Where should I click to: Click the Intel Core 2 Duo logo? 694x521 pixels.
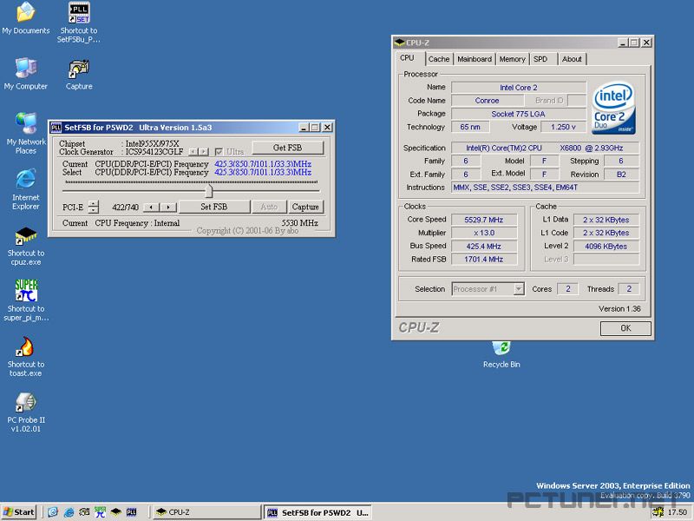[x=613, y=108]
